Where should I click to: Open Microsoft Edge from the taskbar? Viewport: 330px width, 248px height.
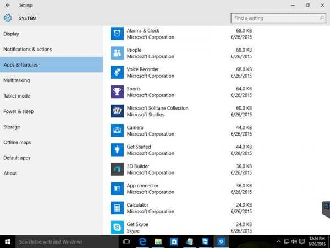point(142,241)
